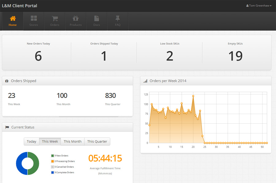Open the Orders shopping cart icon
The height and width of the screenshot is (183, 276).
coord(55,18)
